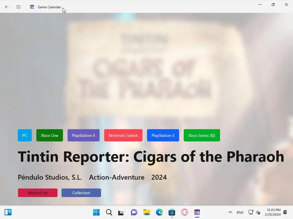The width and height of the screenshot is (293, 219).
Task: Minimize the Game Calendar window
Action: [260, 5]
